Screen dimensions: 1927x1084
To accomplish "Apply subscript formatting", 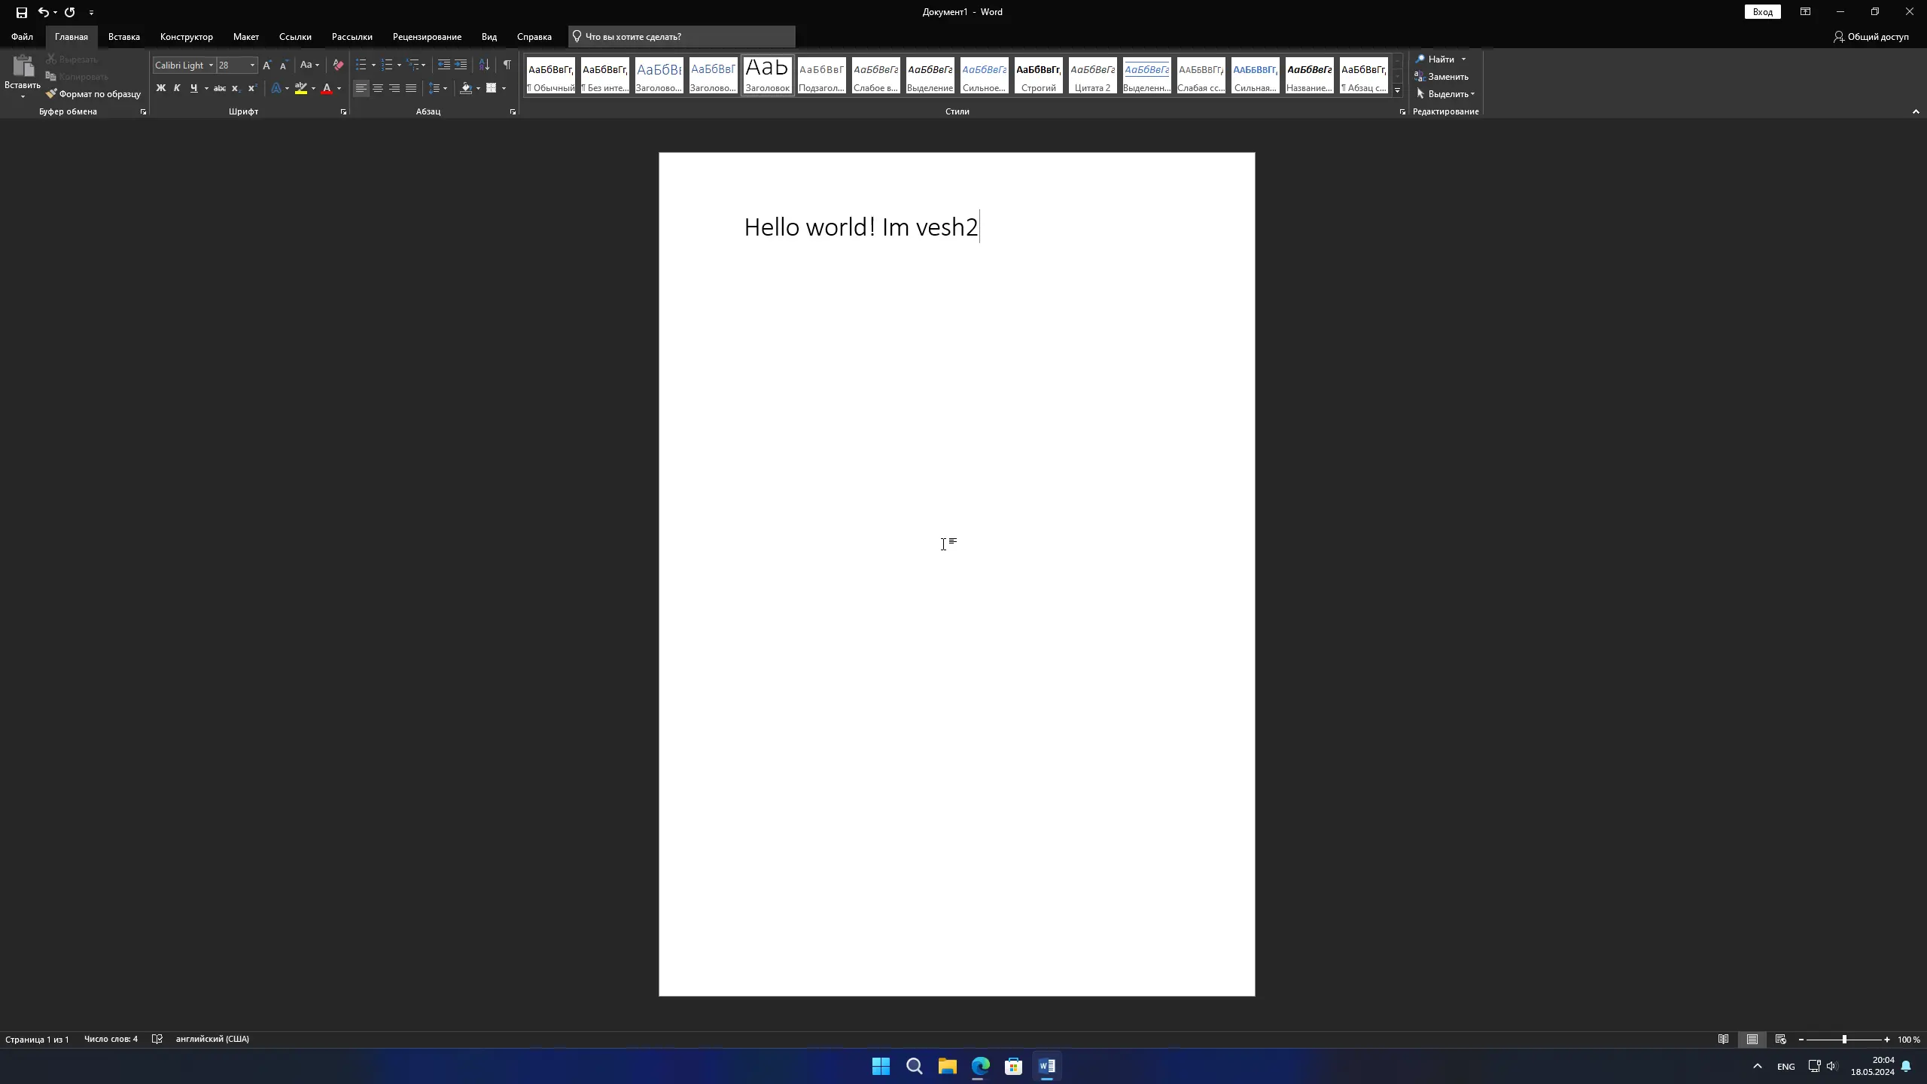I will point(236,88).
